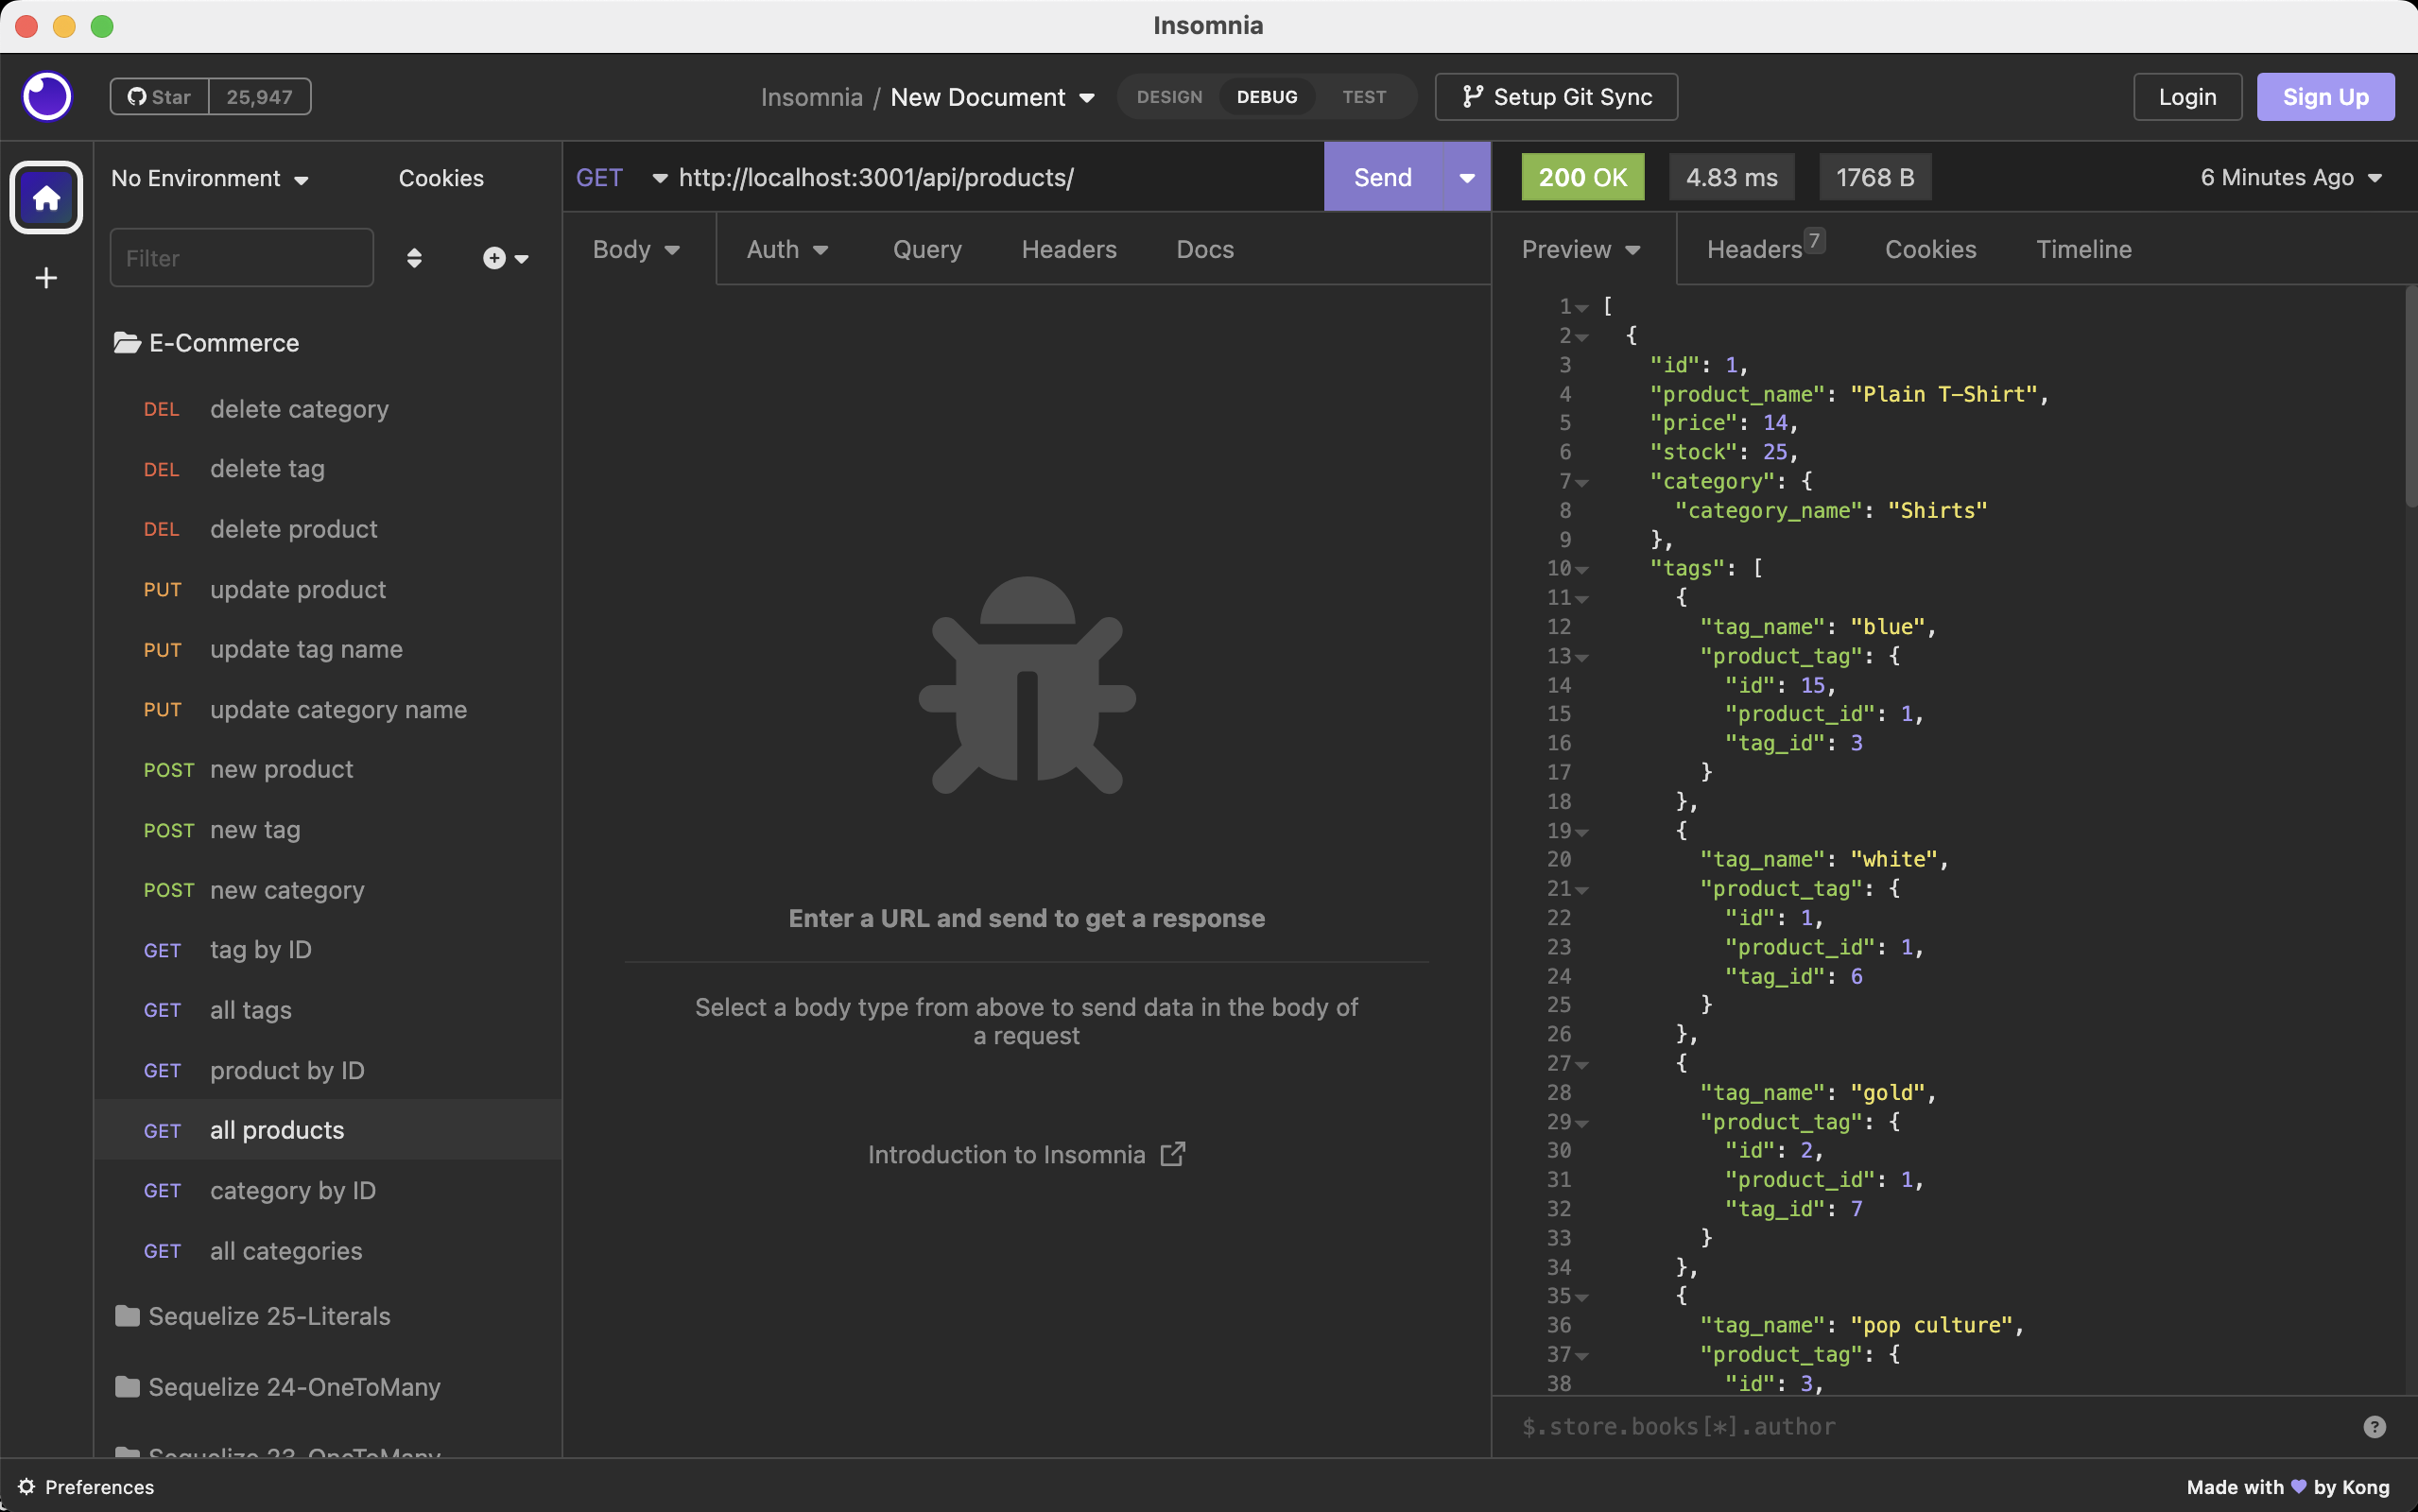Click the sort requests icon beside Filter
Screen dimensions: 2418x1512
pyautogui.click(x=414, y=257)
